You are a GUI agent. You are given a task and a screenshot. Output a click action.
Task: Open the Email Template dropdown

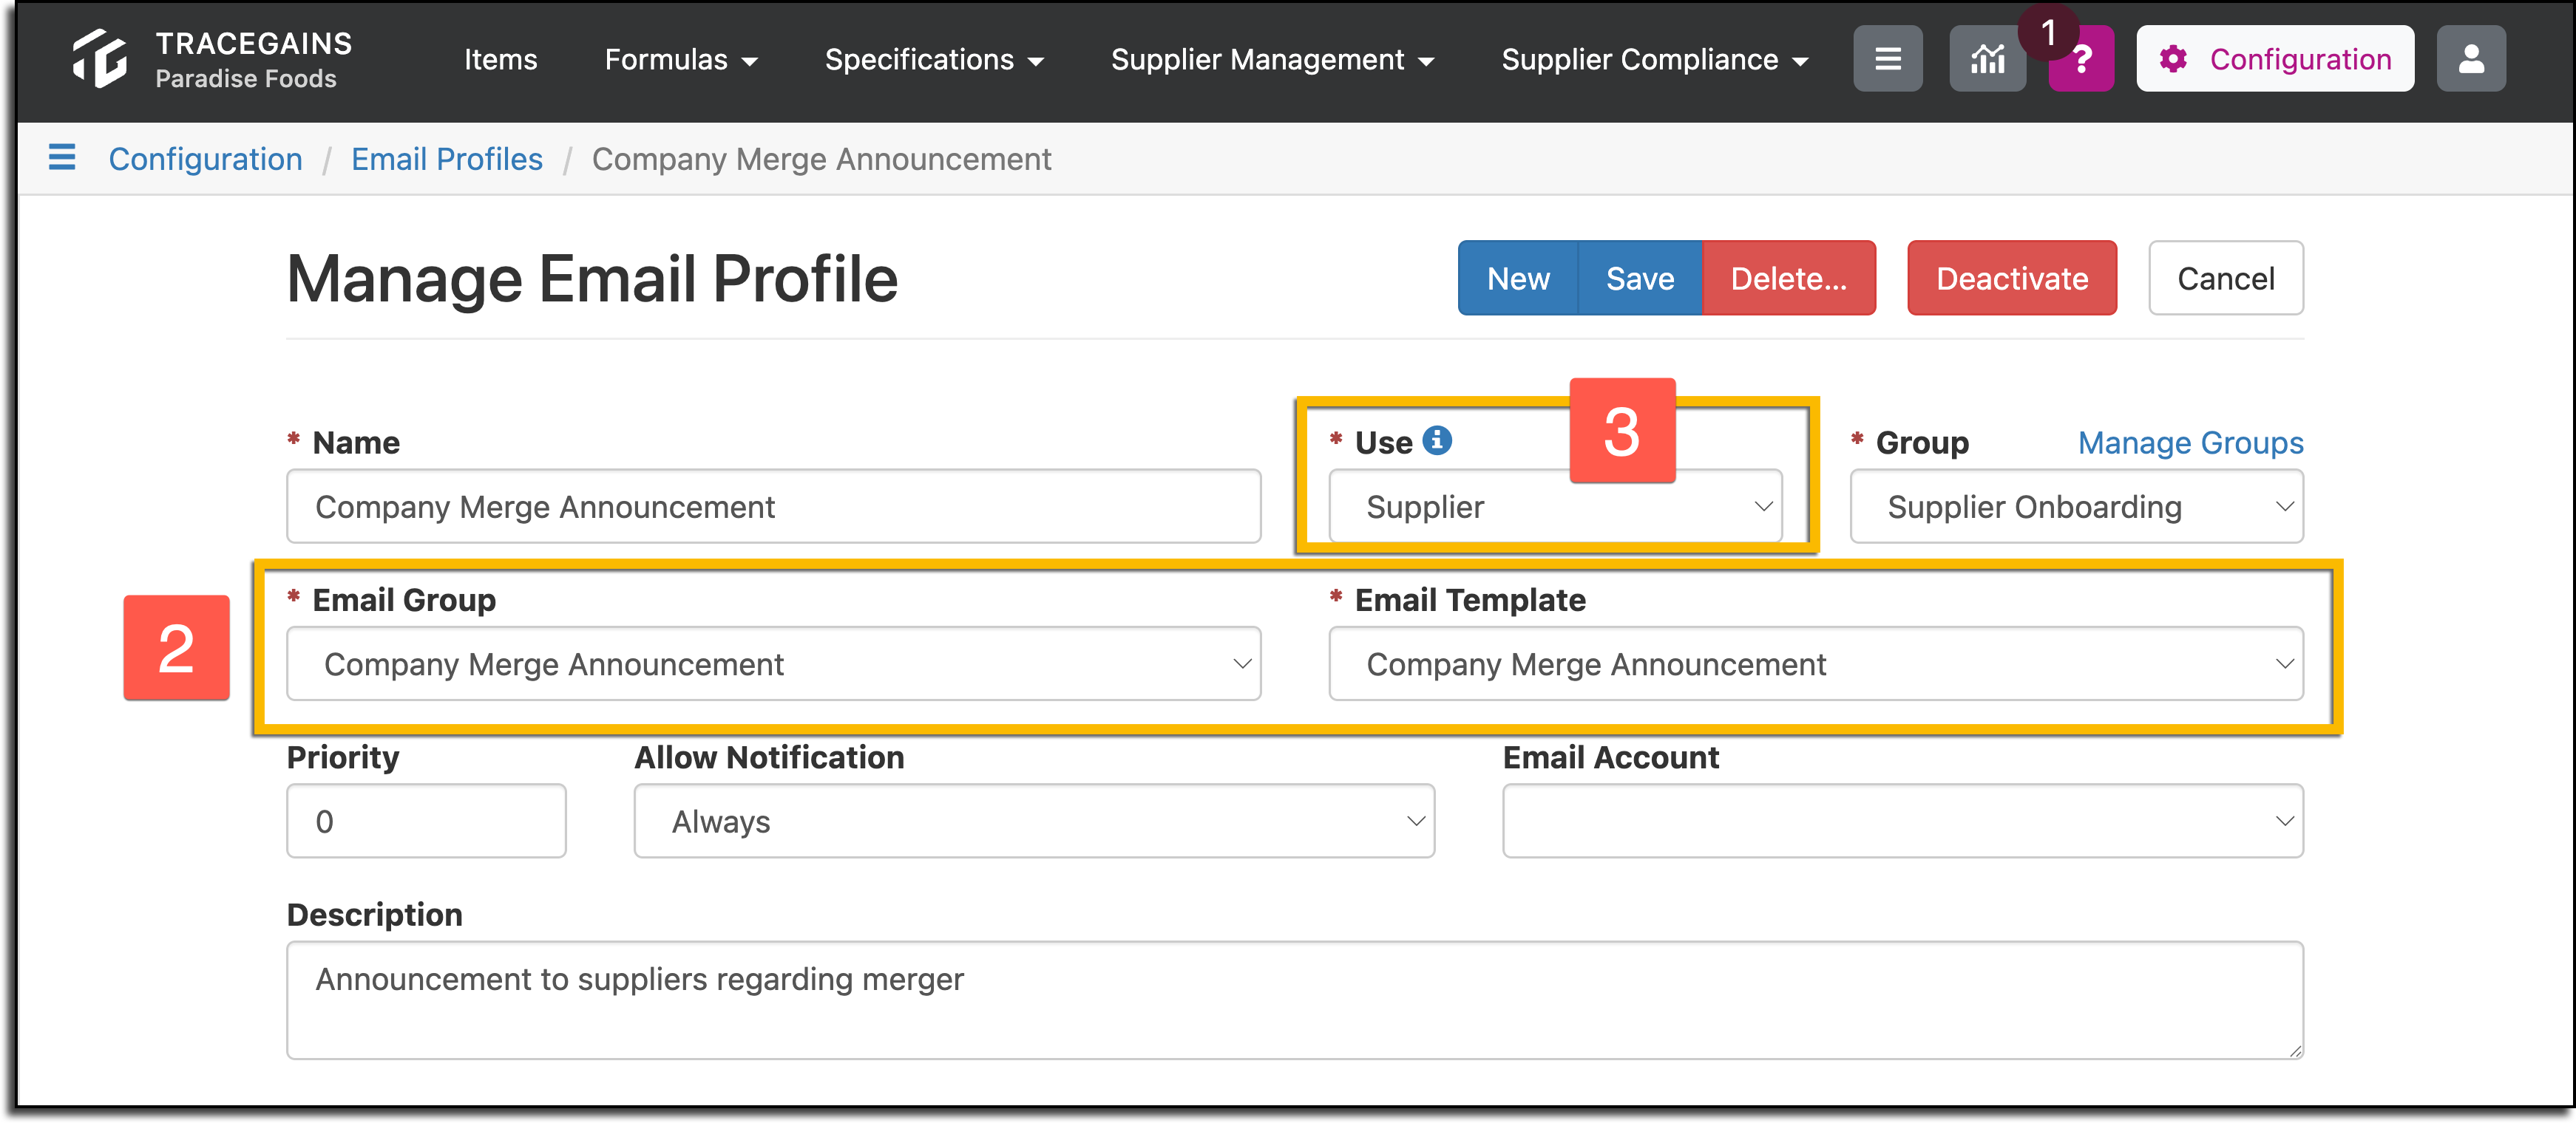(1816, 664)
